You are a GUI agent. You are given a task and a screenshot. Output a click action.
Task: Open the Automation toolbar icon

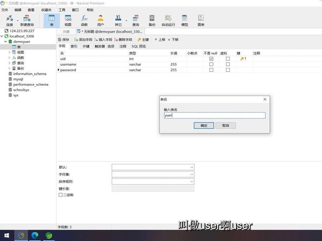coord(168,21)
